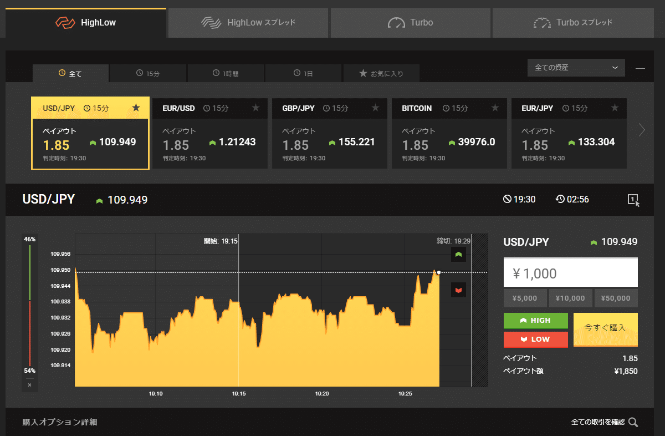Toggle favorite star on GBP/JPY card

point(375,108)
